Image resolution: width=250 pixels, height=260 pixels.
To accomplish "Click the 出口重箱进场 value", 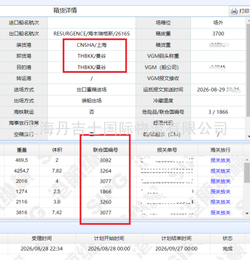I will 92,89.
